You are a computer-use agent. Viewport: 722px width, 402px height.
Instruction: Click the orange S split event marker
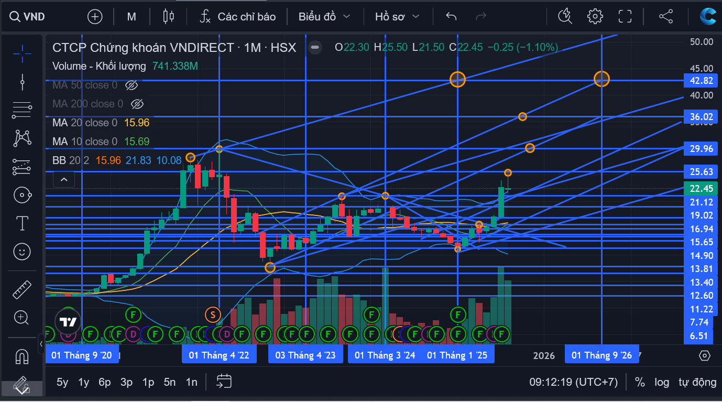[213, 314]
